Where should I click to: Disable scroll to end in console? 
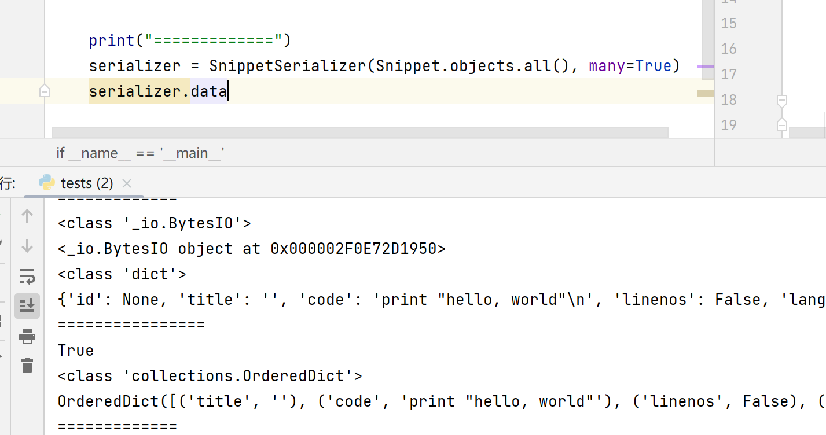27,306
